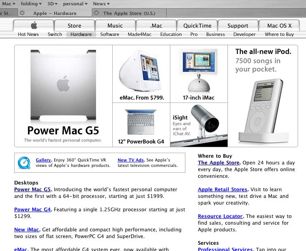Click the Apple logo navigation tab
The height and width of the screenshot is (251, 306).
click(x=33, y=26)
